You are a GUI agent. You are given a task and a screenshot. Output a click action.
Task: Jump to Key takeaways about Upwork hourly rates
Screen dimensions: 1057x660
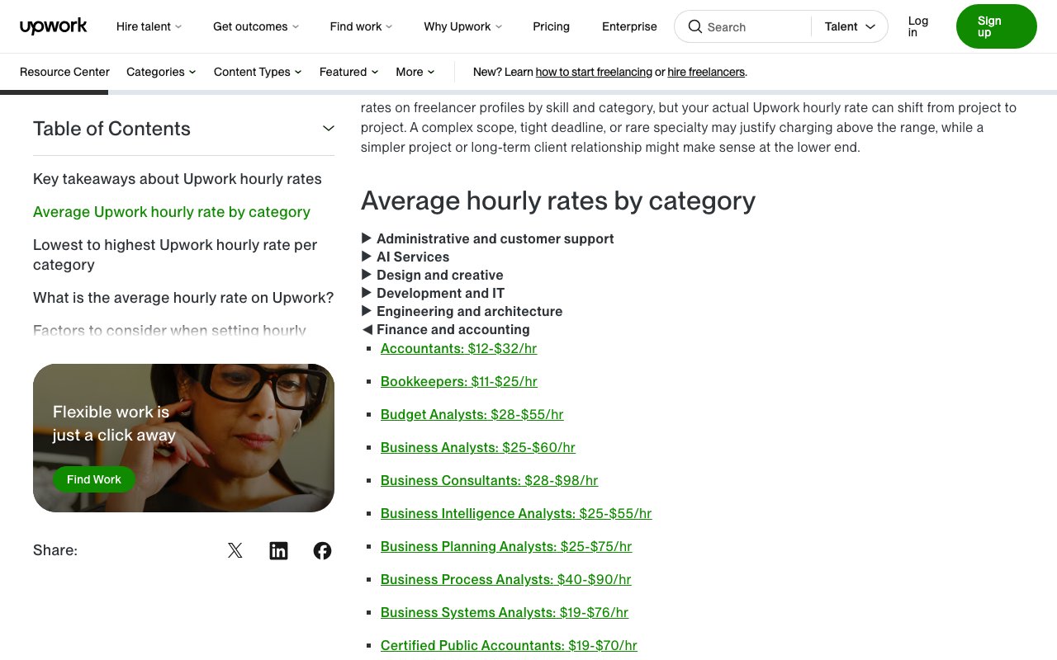pos(178,179)
